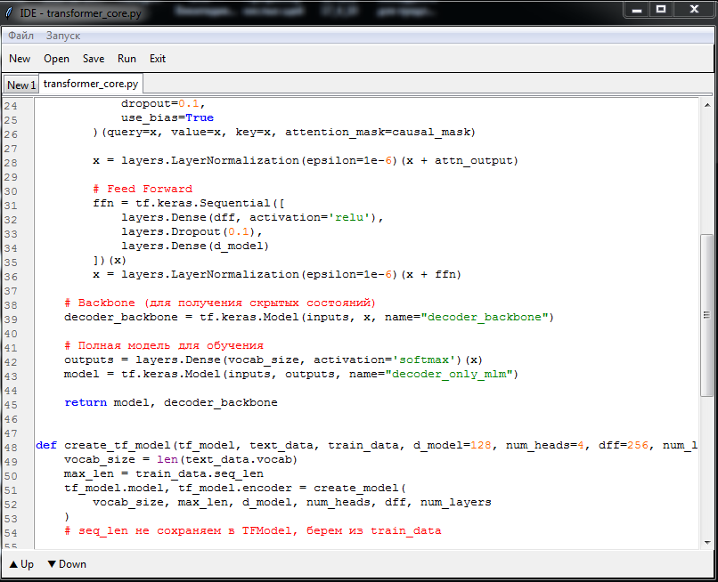
Task: Click the 'return model, decoder_backbone' line
Action: 171,402
